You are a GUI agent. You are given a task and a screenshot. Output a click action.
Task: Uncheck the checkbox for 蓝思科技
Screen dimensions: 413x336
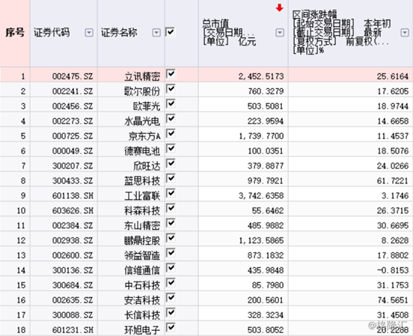(171, 178)
